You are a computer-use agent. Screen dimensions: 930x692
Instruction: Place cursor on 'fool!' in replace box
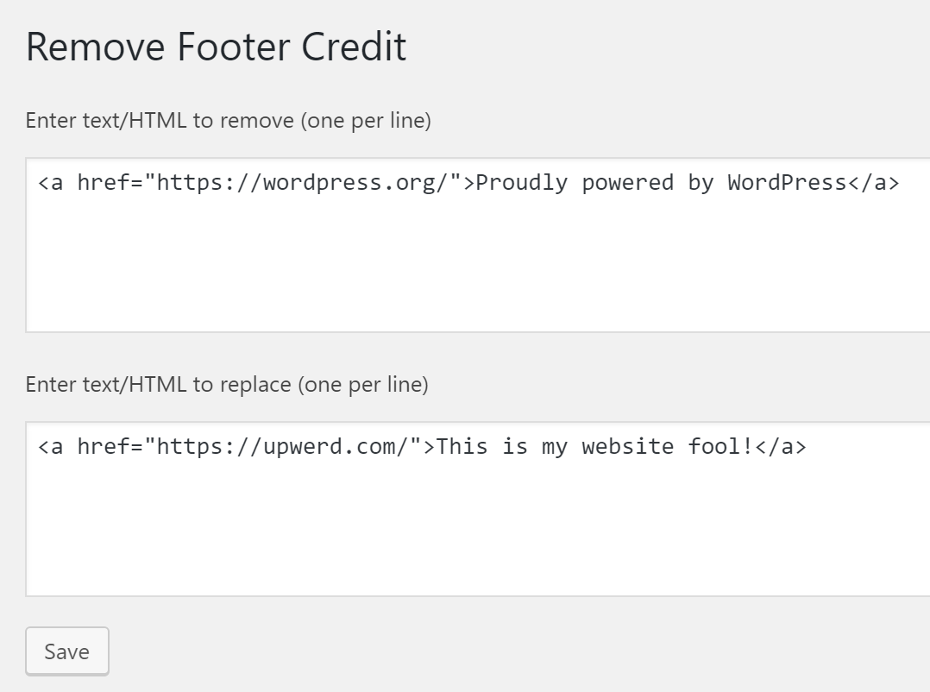click(720, 446)
